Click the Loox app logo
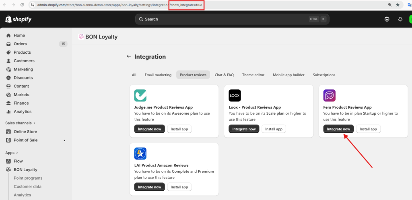This screenshot has width=412, height=200. 235,95
